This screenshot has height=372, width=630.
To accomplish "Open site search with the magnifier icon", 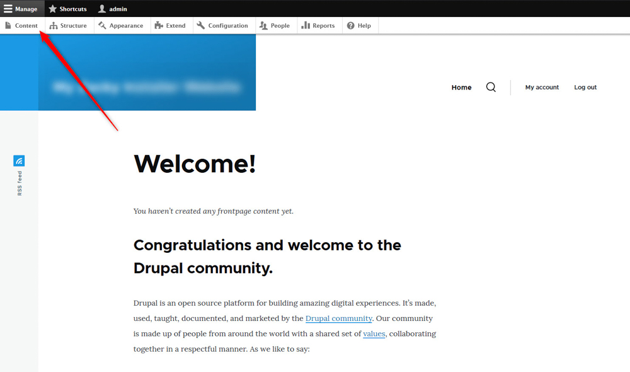I will pyautogui.click(x=491, y=87).
